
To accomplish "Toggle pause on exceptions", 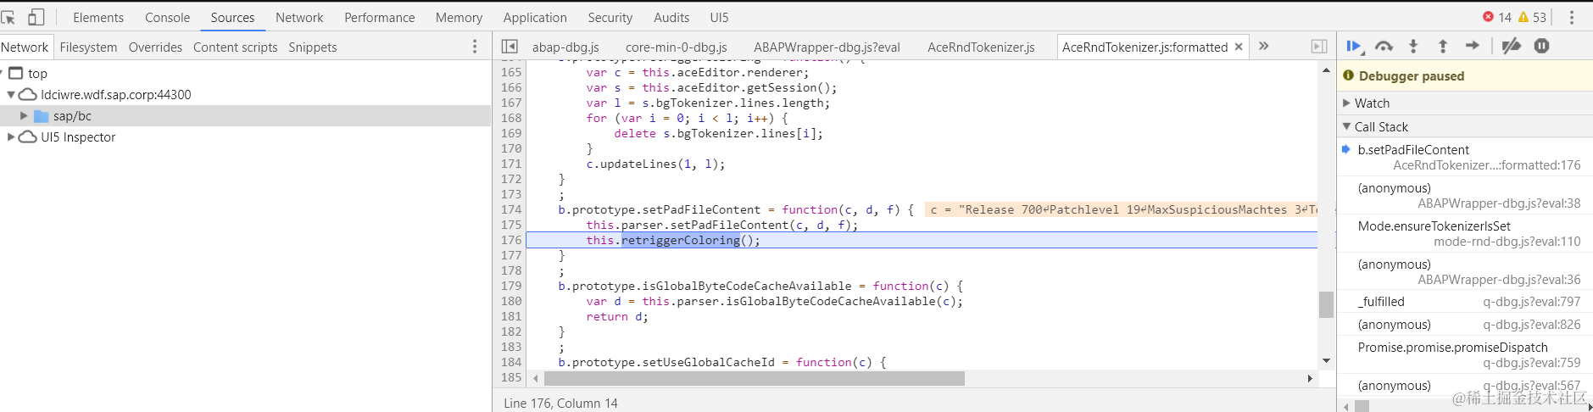I will point(1541,46).
